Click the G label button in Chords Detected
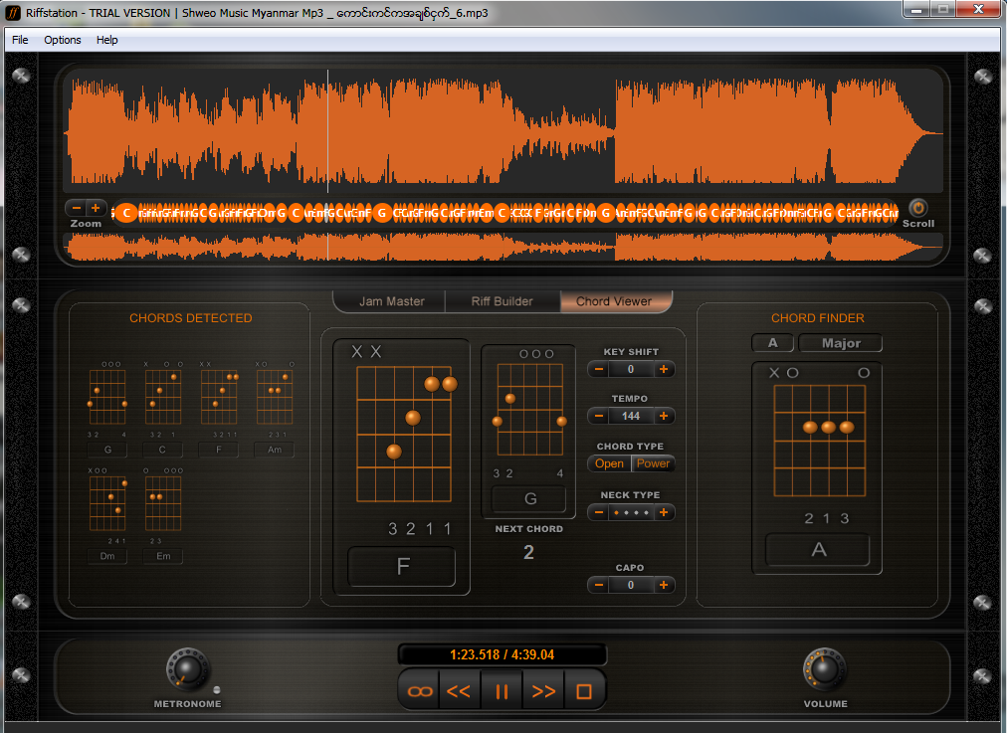The image size is (1007, 733). (107, 450)
